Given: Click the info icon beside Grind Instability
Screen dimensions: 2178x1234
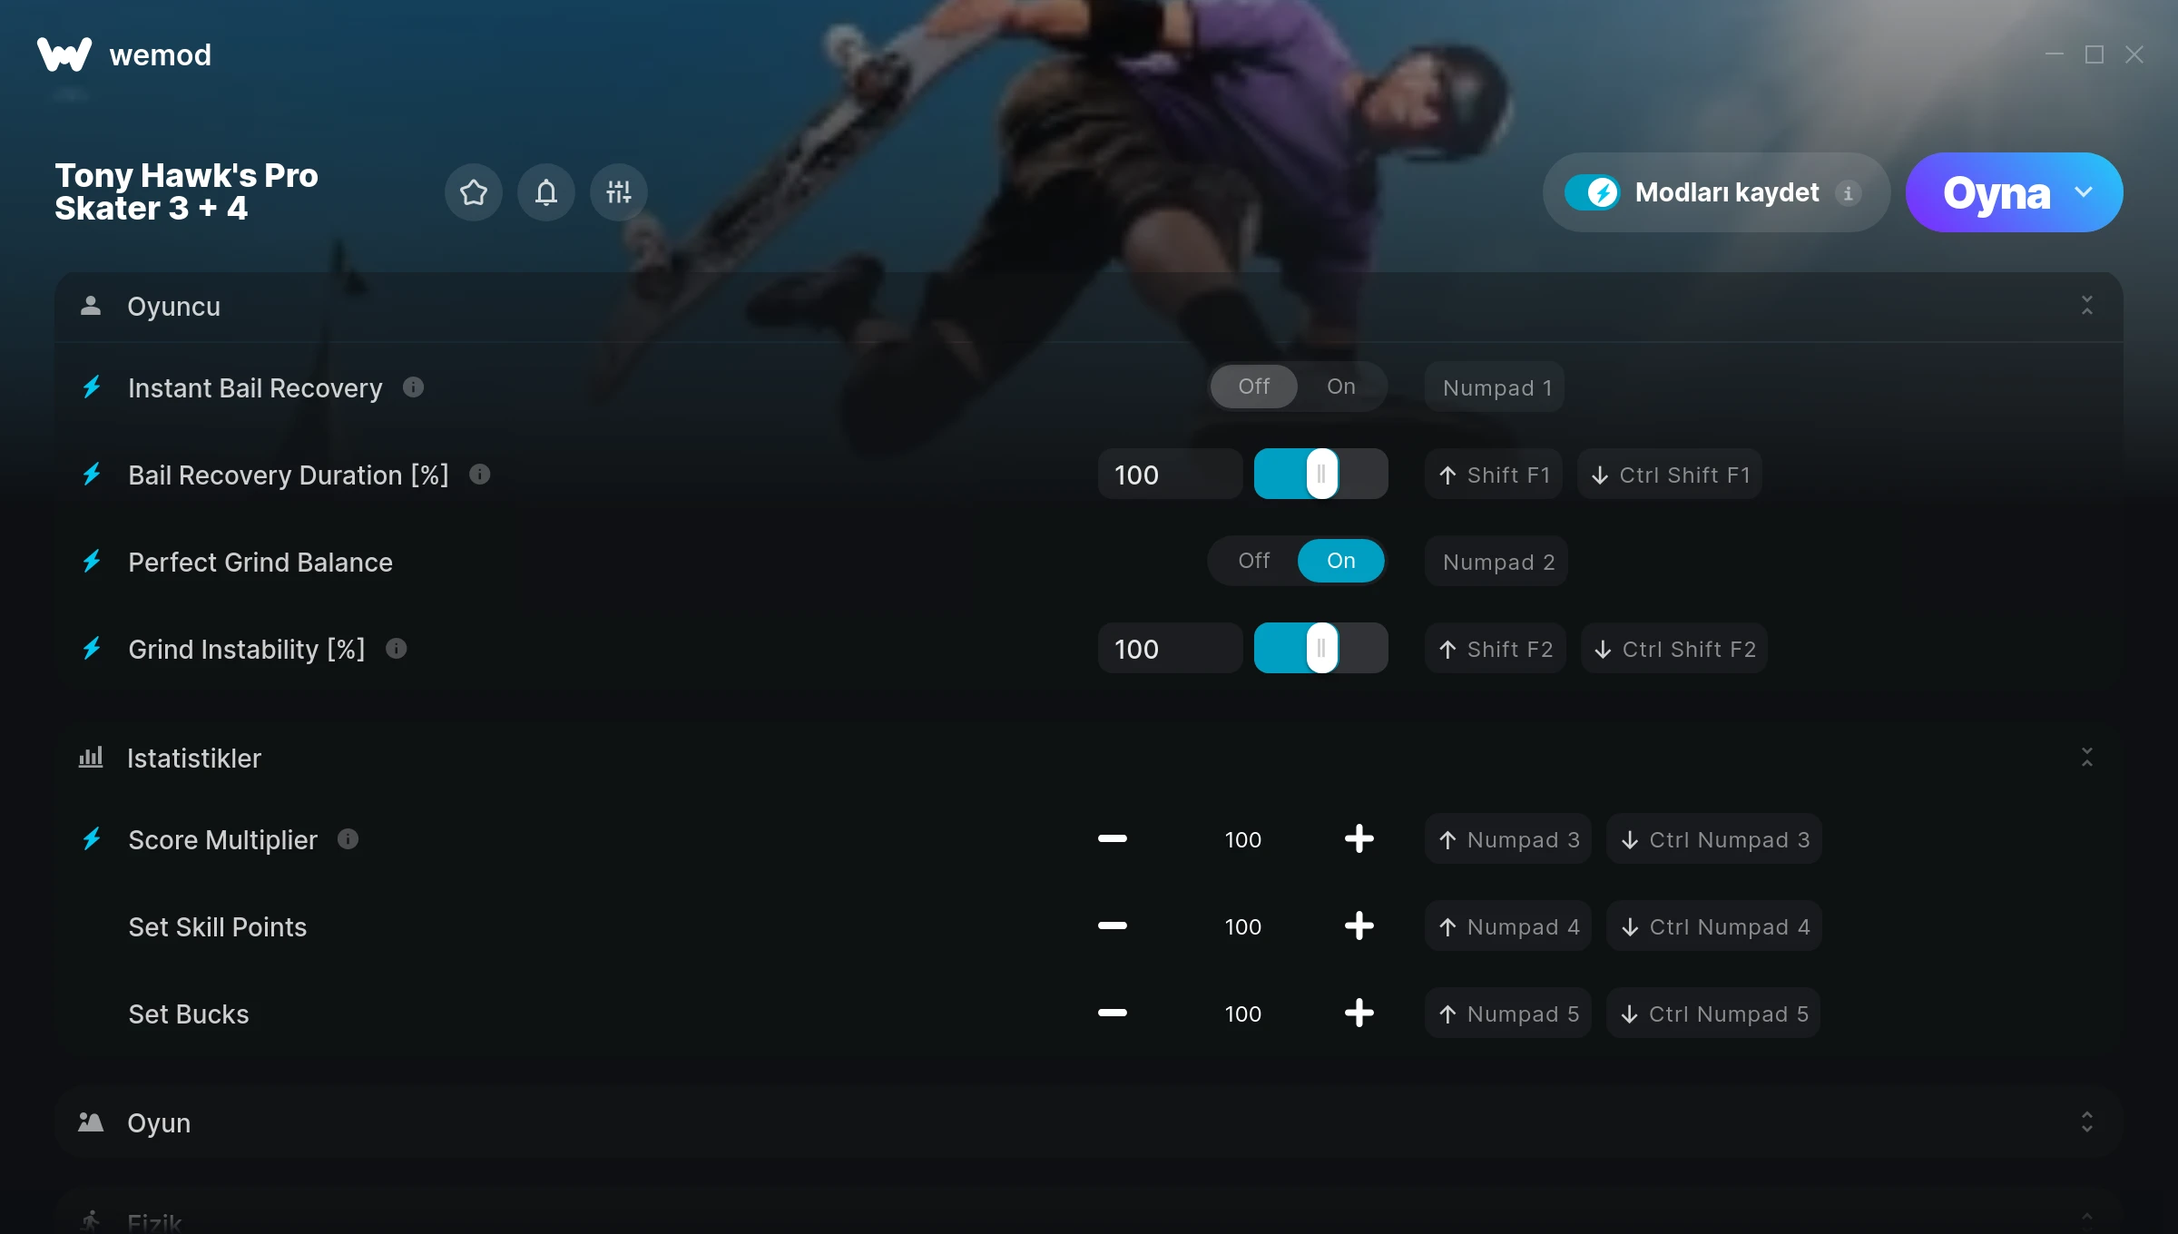Looking at the screenshot, I should (396, 649).
